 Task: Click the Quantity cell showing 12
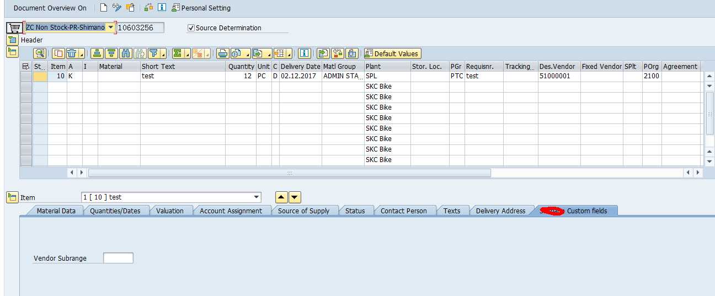[x=241, y=76]
